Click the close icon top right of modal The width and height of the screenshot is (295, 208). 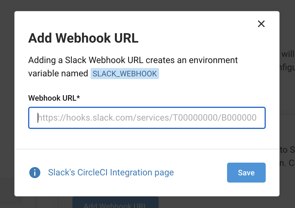click(x=261, y=24)
